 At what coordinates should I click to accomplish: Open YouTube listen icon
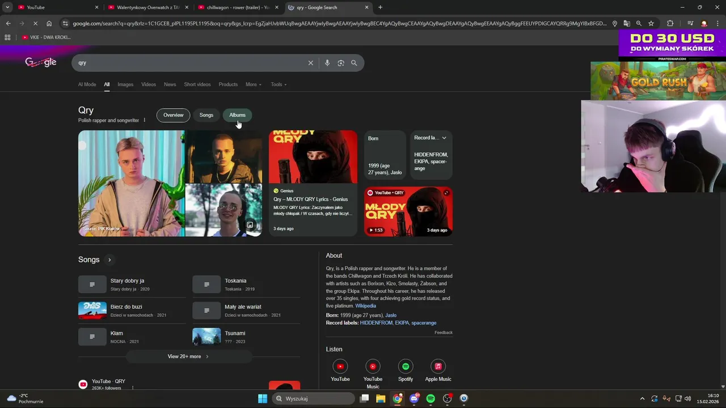(340, 367)
